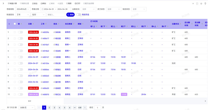Click the red 2024-04-04 date in row 1
The height and width of the screenshot is (110, 208).
coord(34,32)
